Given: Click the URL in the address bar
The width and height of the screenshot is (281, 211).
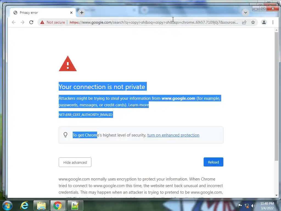Looking at the screenshot, I should [x=154, y=22].
